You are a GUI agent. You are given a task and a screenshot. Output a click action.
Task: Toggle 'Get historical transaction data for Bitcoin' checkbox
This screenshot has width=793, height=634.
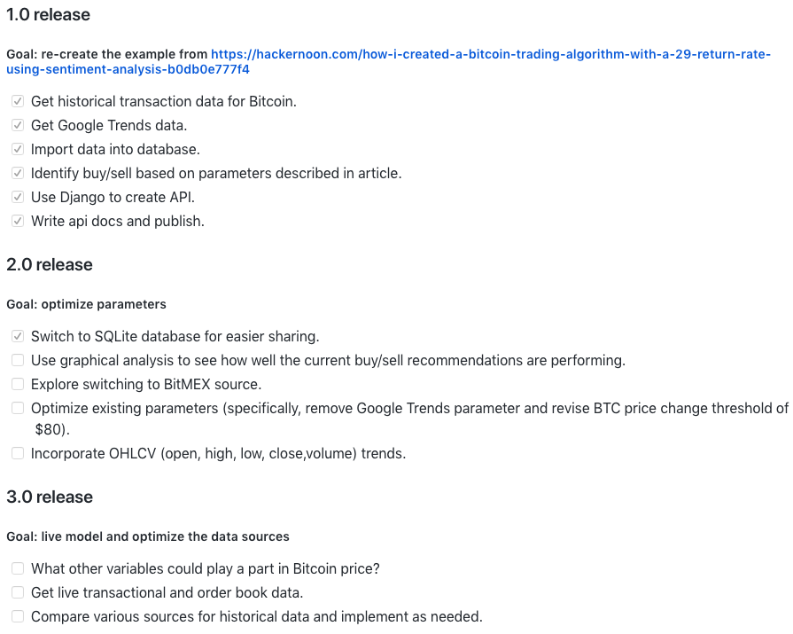point(18,102)
